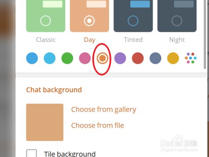209x157 pixels.
Task: Pick the purple accent color
Action: point(120,58)
